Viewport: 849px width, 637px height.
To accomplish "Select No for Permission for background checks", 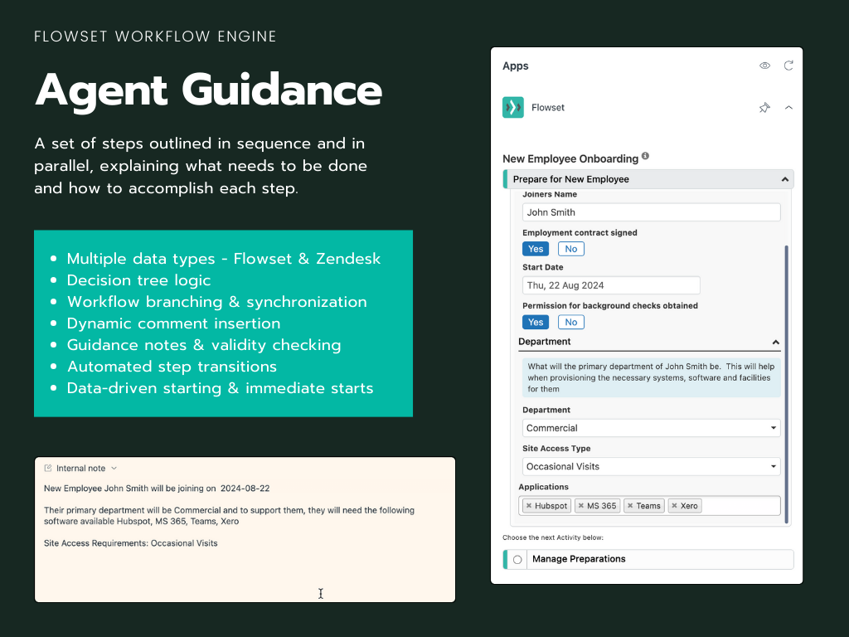I will (570, 322).
